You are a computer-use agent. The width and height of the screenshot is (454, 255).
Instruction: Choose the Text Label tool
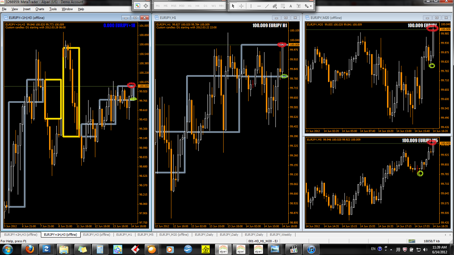coord(299,6)
